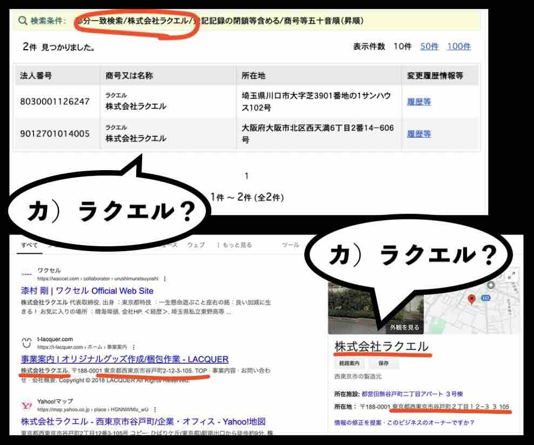
Task: Switch to the すべて search tab
Action: (30, 245)
